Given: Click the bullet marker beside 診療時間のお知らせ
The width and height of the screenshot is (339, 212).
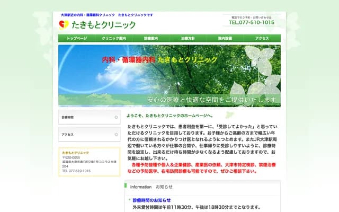Looking at the screenshot, I should [130, 200].
